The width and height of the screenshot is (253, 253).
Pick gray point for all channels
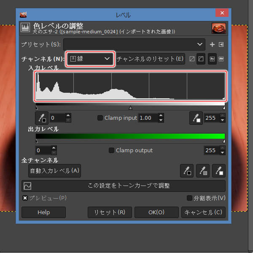tap(203, 171)
